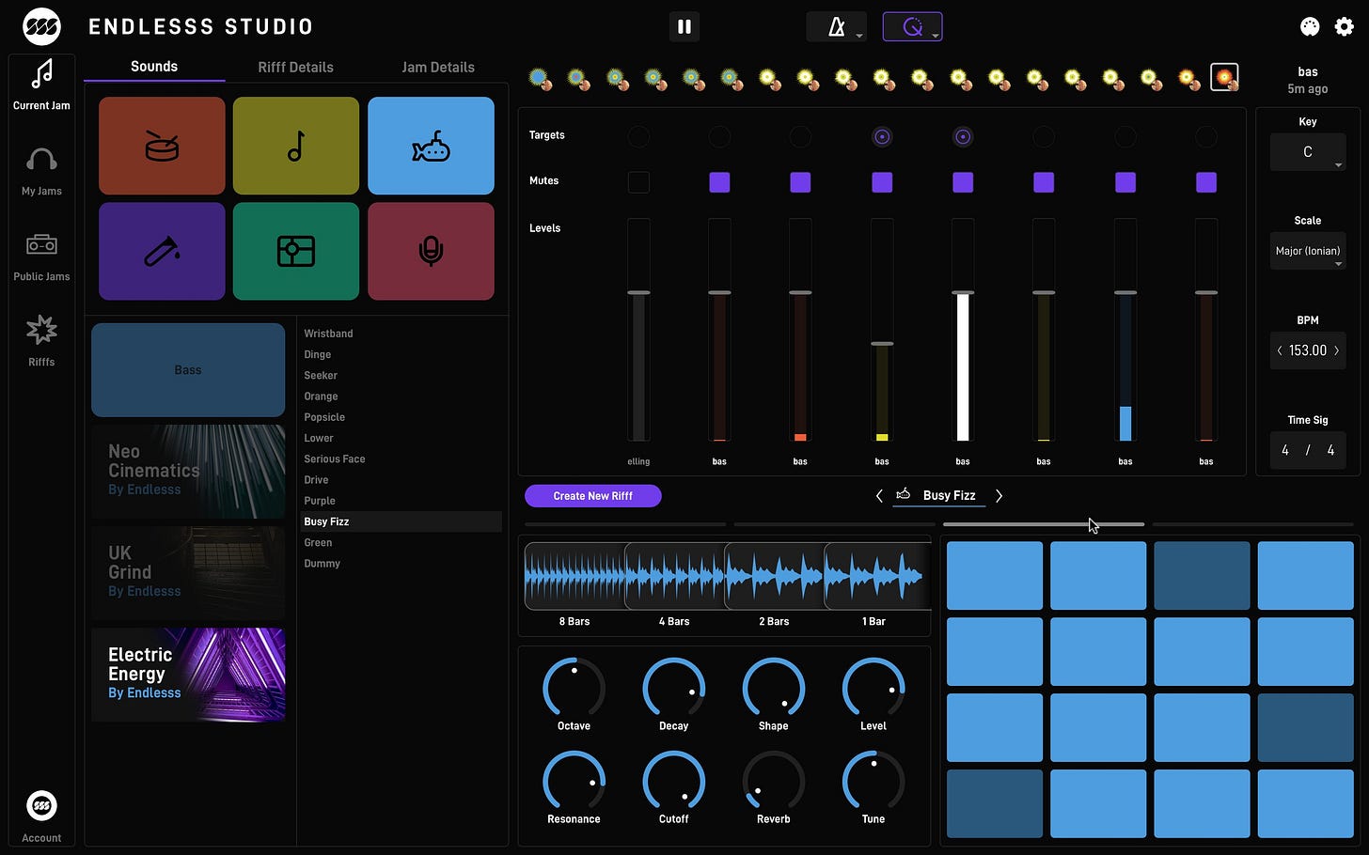Select the leftmost blue rifff in the history row
1369x855 pixels.
pyautogui.click(x=540, y=79)
